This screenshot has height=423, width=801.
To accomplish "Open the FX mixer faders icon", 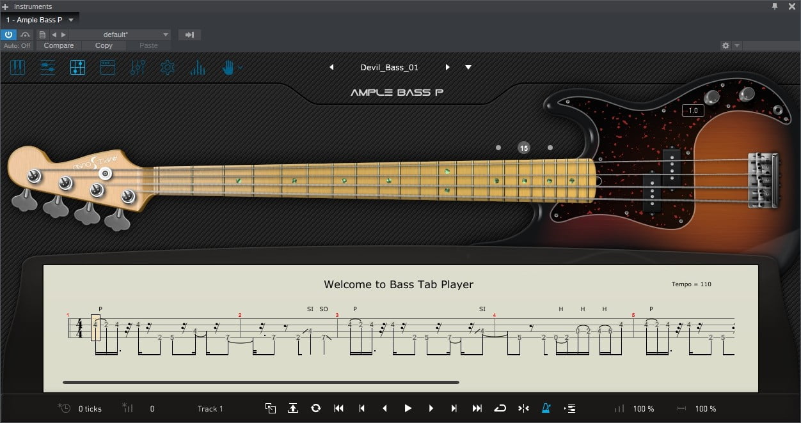I will (138, 67).
